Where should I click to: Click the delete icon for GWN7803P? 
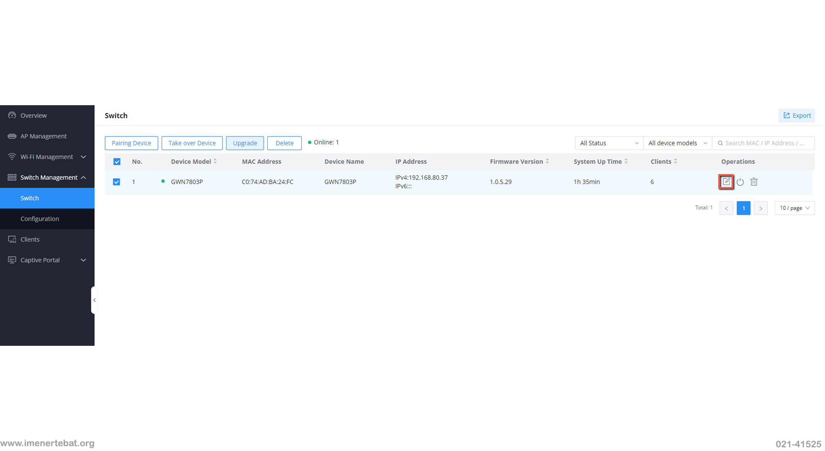pyautogui.click(x=753, y=182)
